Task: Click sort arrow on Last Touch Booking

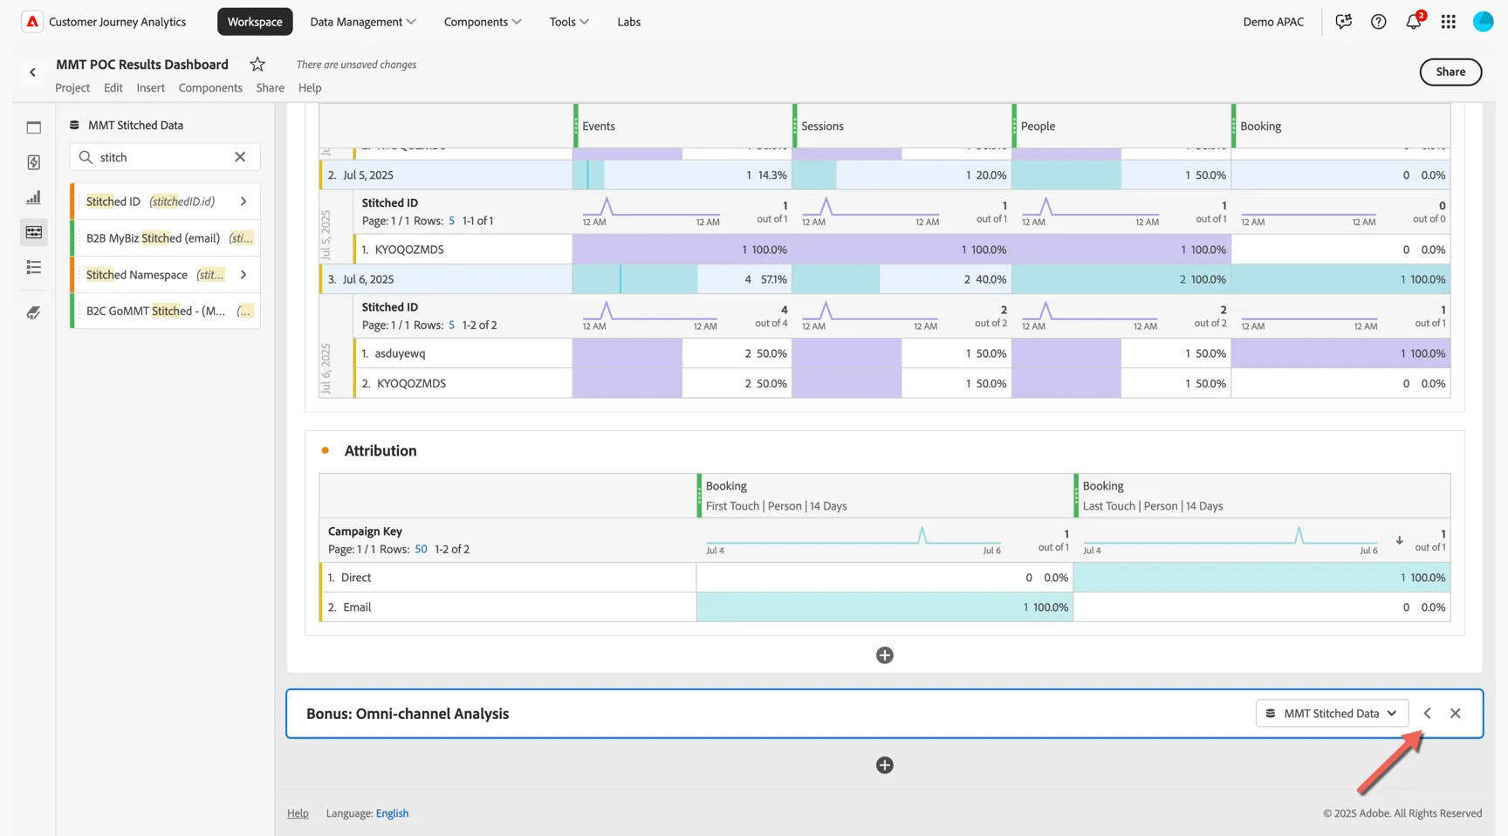Action: coord(1399,540)
